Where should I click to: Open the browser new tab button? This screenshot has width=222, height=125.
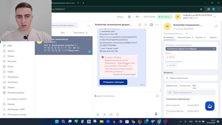click(x=83, y=3)
